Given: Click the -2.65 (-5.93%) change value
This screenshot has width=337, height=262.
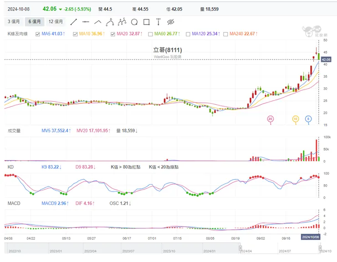Looking at the screenshot, I should (77, 9).
